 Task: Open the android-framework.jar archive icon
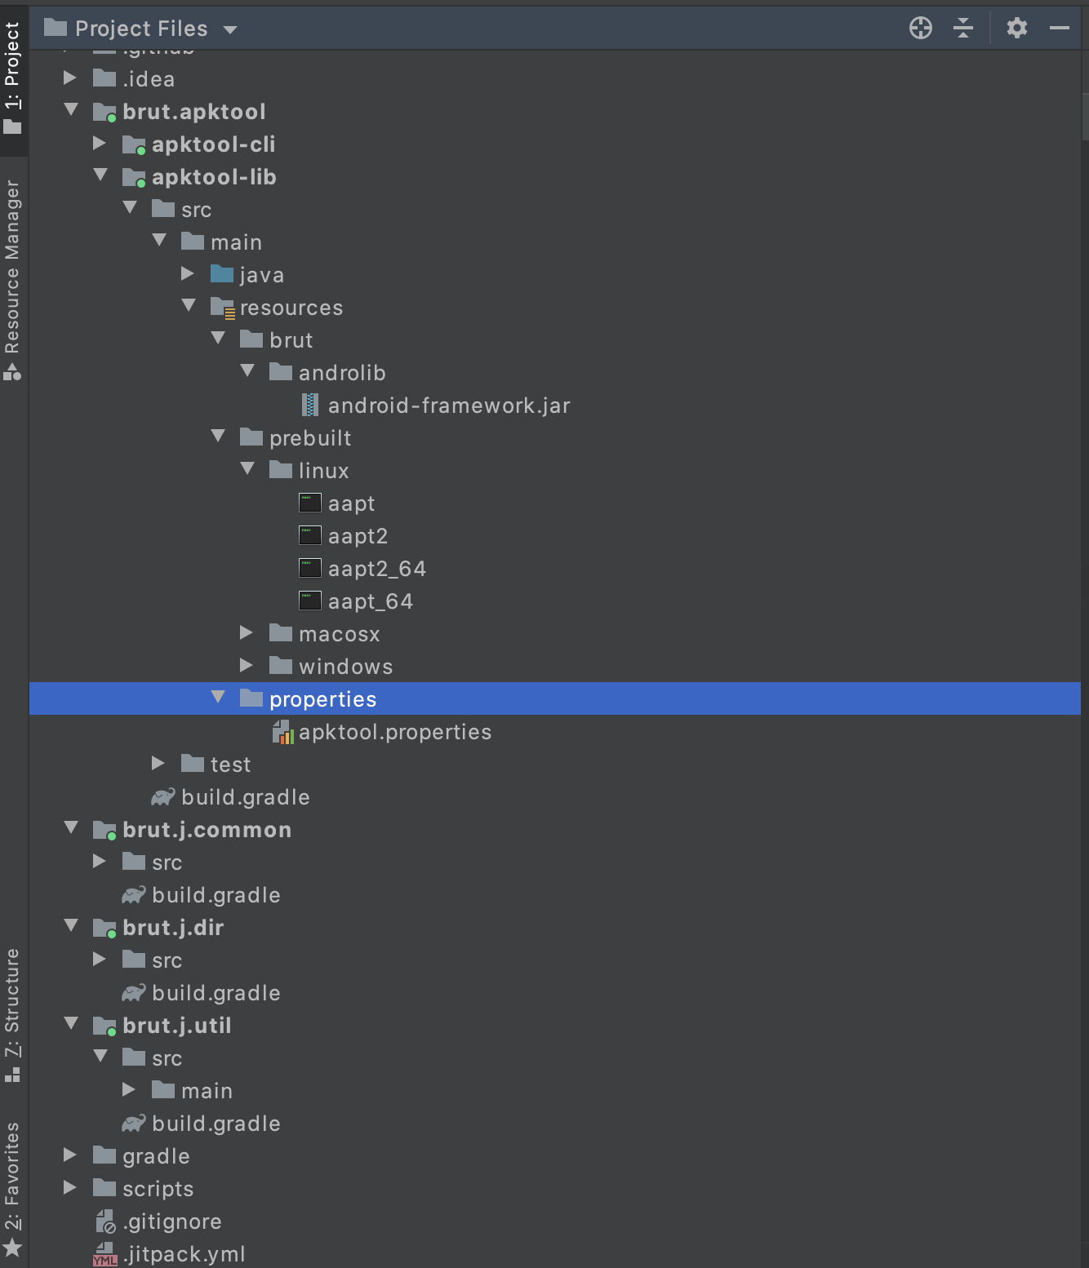pyautogui.click(x=310, y=405)
